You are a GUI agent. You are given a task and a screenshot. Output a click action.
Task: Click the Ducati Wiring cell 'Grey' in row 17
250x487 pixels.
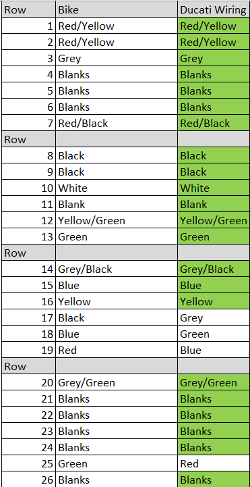click(x=214, y=317)
